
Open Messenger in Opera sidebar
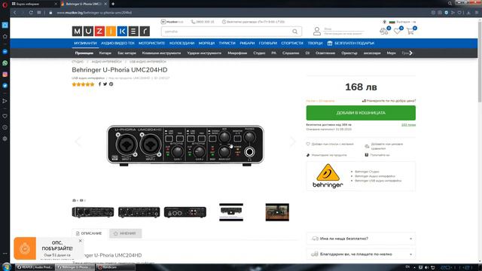(5, 52)
